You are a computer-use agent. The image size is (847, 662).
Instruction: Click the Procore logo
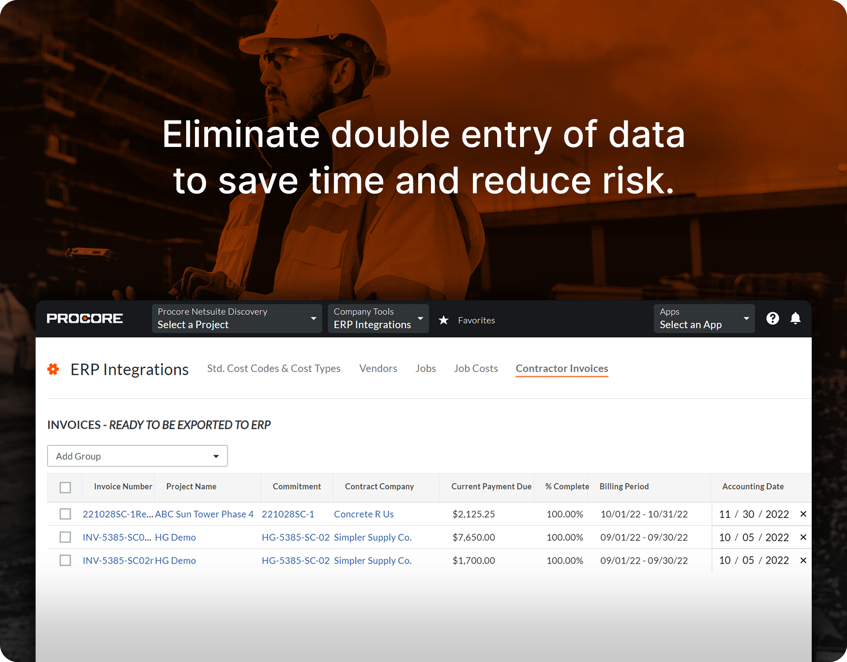tap(85, 318)
